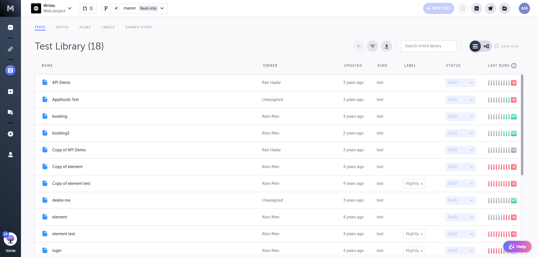Screen dimensions: 537x257
Task: Click the New Test button
Action: coord(438,8)
